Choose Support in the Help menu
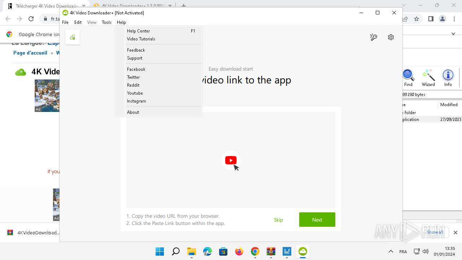This screenshot has height=260, width=462. (x=158, y=58)
